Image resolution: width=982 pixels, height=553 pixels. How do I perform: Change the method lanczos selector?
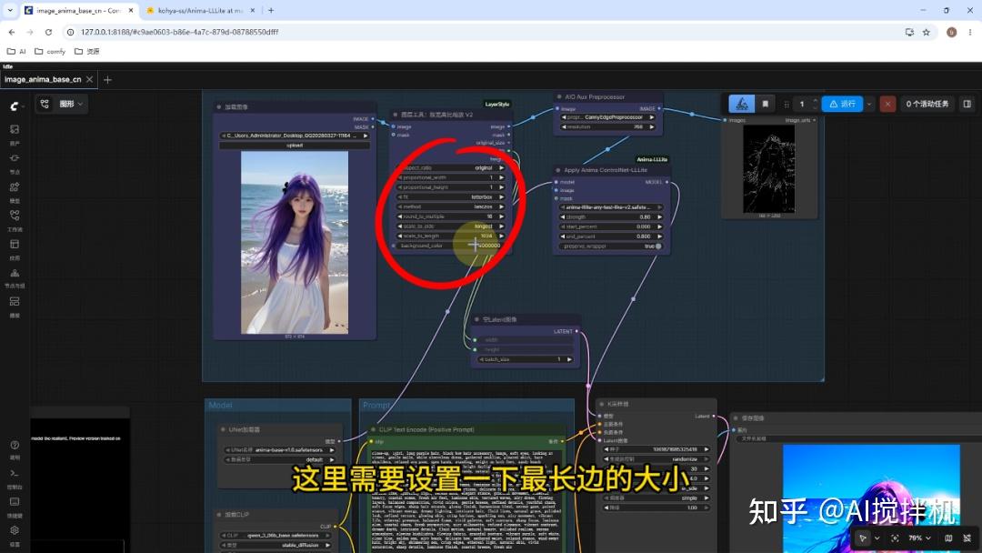pyautogui.click(x=452, y=206)
